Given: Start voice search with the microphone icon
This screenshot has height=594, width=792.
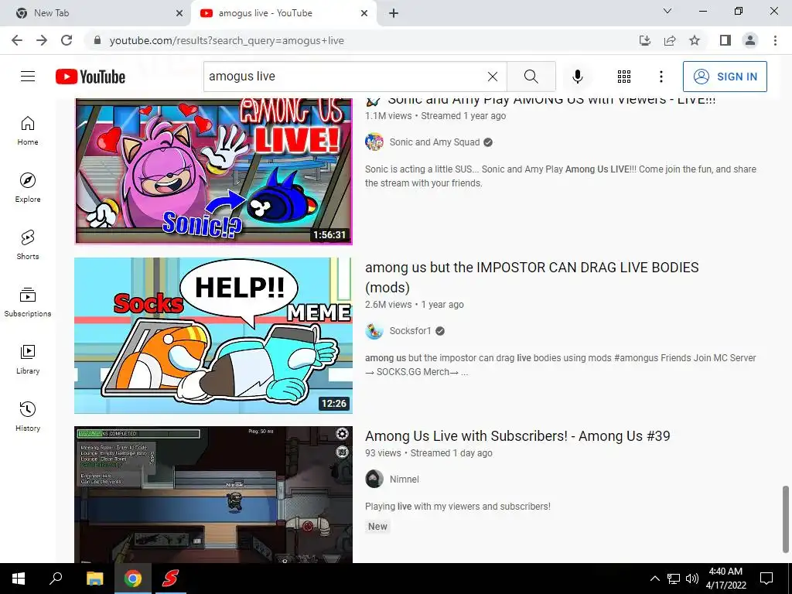Looking at the screenshot, I should [x=577, y=77].
